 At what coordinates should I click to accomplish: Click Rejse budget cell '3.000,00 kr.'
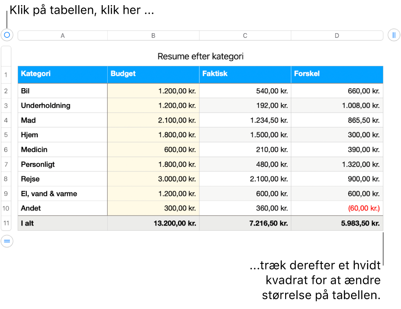[x=153, y=179]
